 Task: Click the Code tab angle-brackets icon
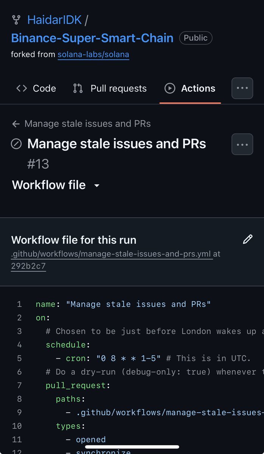(x=22, y=88)
